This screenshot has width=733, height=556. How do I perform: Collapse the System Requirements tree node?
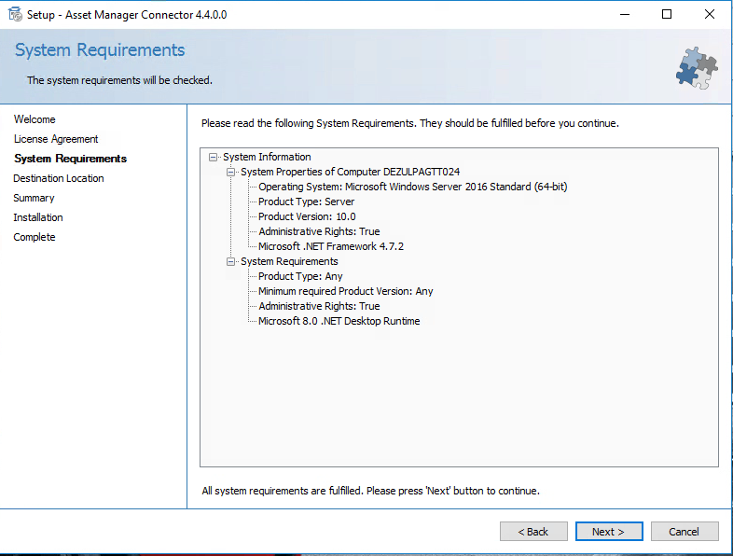click(231, 261)
